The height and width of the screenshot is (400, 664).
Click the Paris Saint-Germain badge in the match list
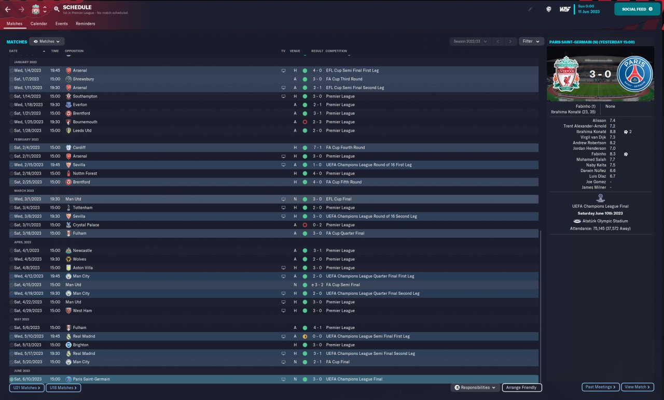click(x=68, y=379)
